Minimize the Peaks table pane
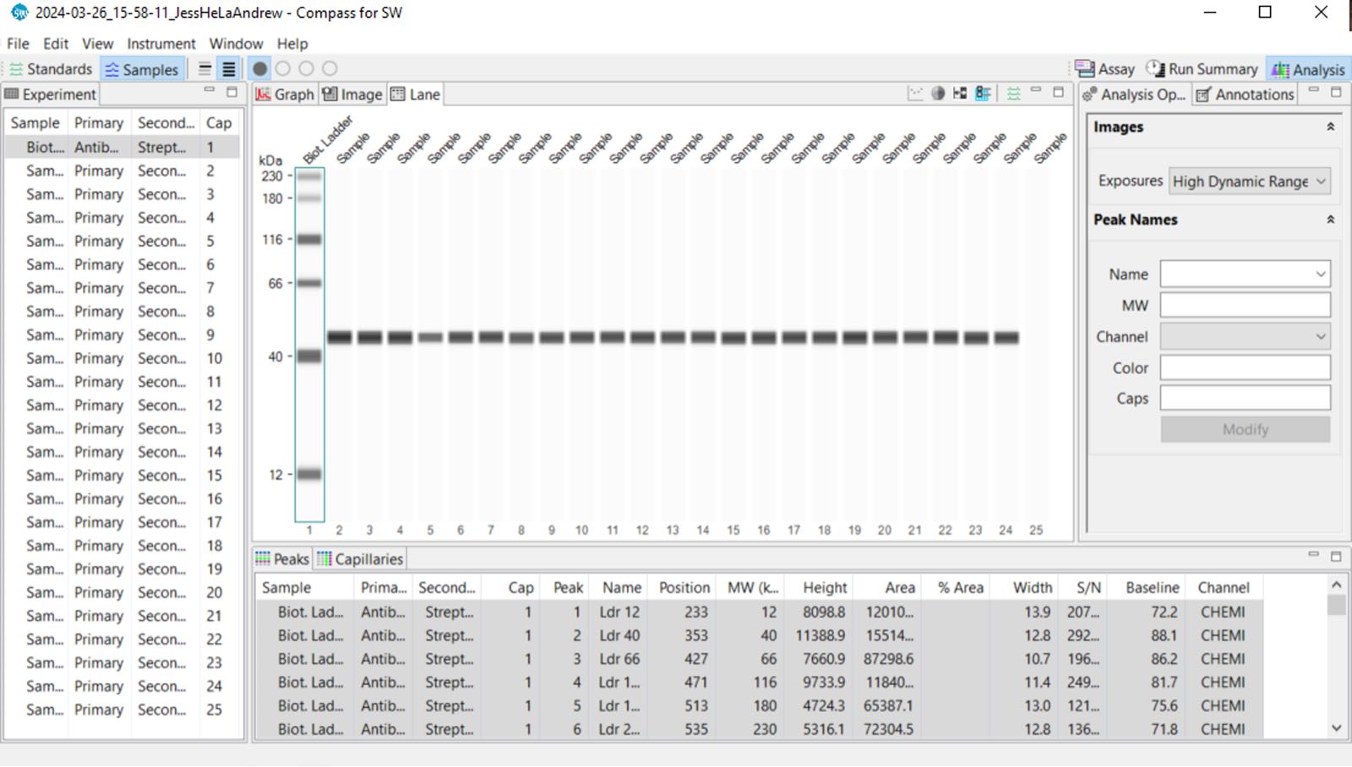The image size is (1352, 767). pos(1313,555)
